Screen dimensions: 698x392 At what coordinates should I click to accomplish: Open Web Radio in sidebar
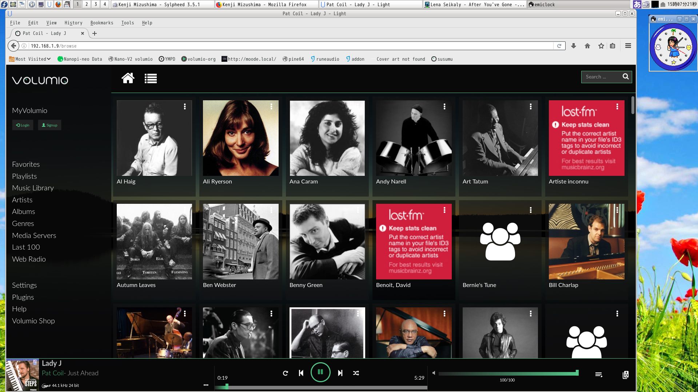click(29, 259)
